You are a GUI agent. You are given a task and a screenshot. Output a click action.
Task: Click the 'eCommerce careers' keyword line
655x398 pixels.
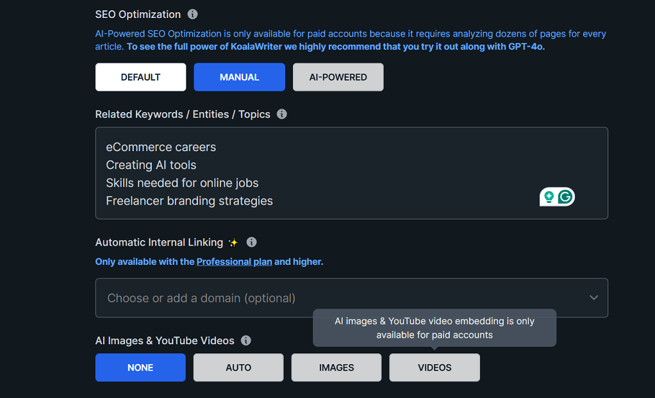point(161,147)
